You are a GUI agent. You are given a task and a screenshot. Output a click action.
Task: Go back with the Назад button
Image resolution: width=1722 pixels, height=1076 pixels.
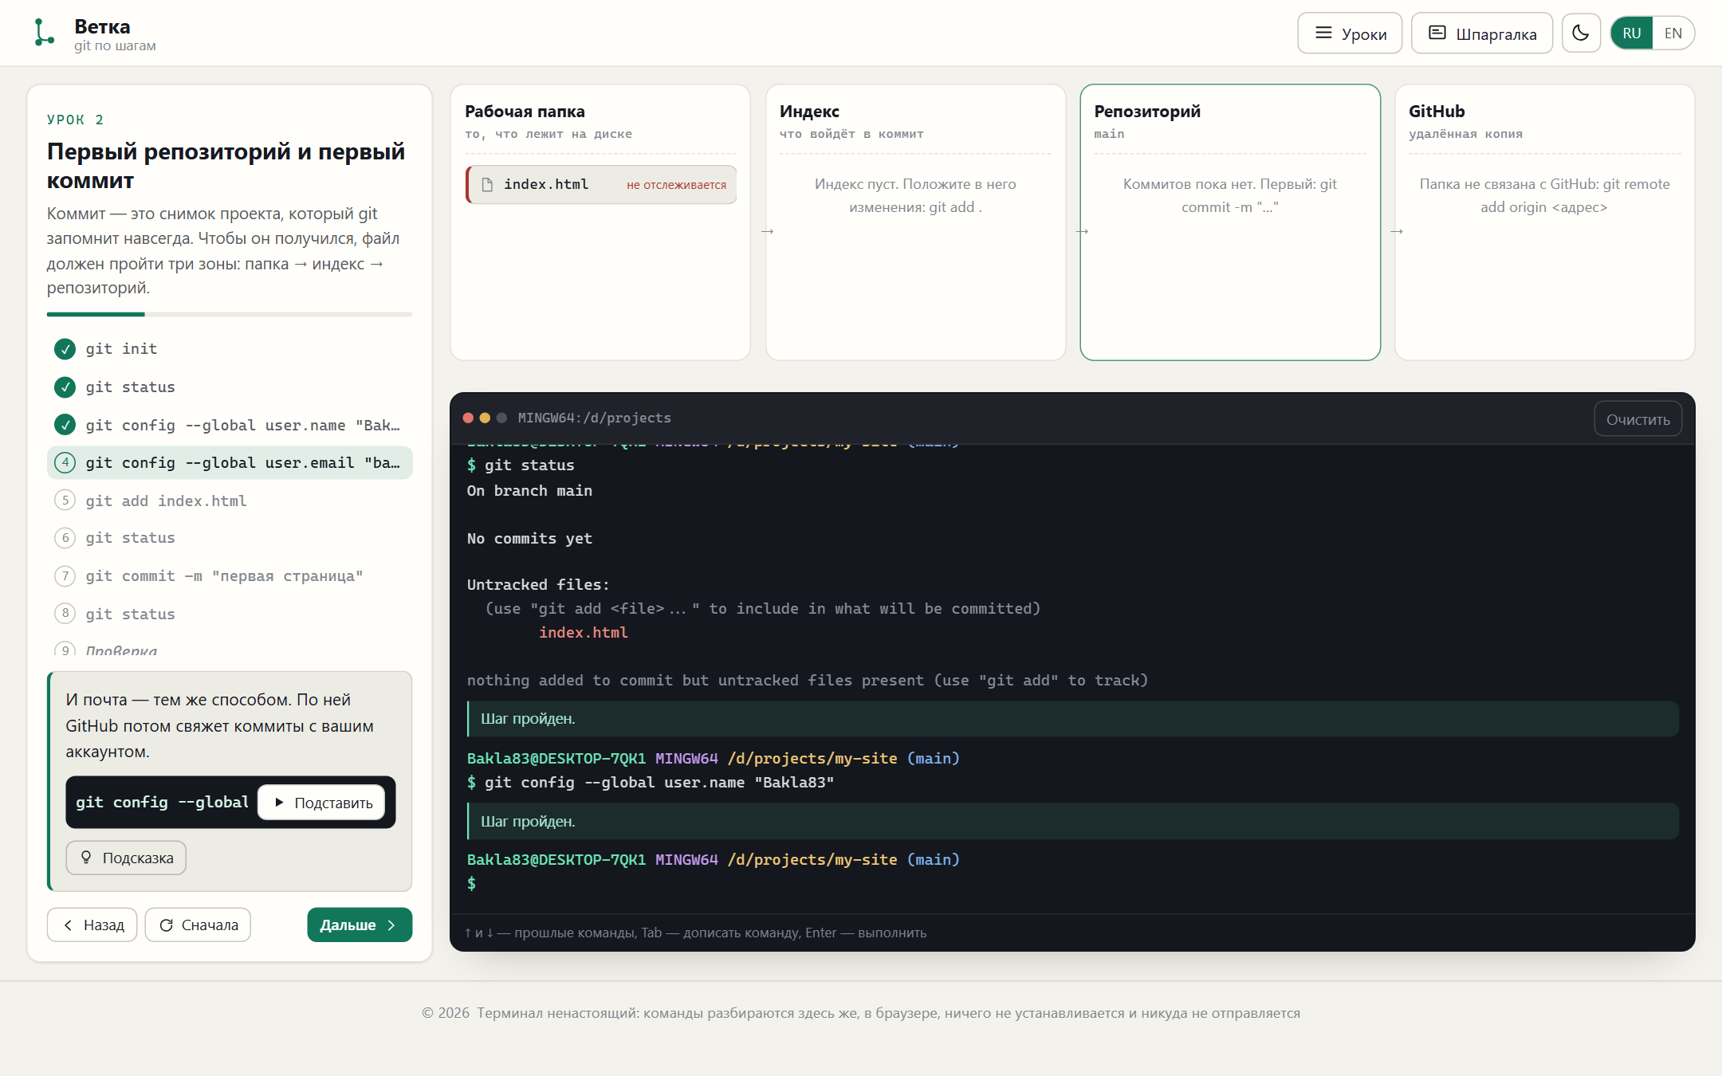click(92, 925)
